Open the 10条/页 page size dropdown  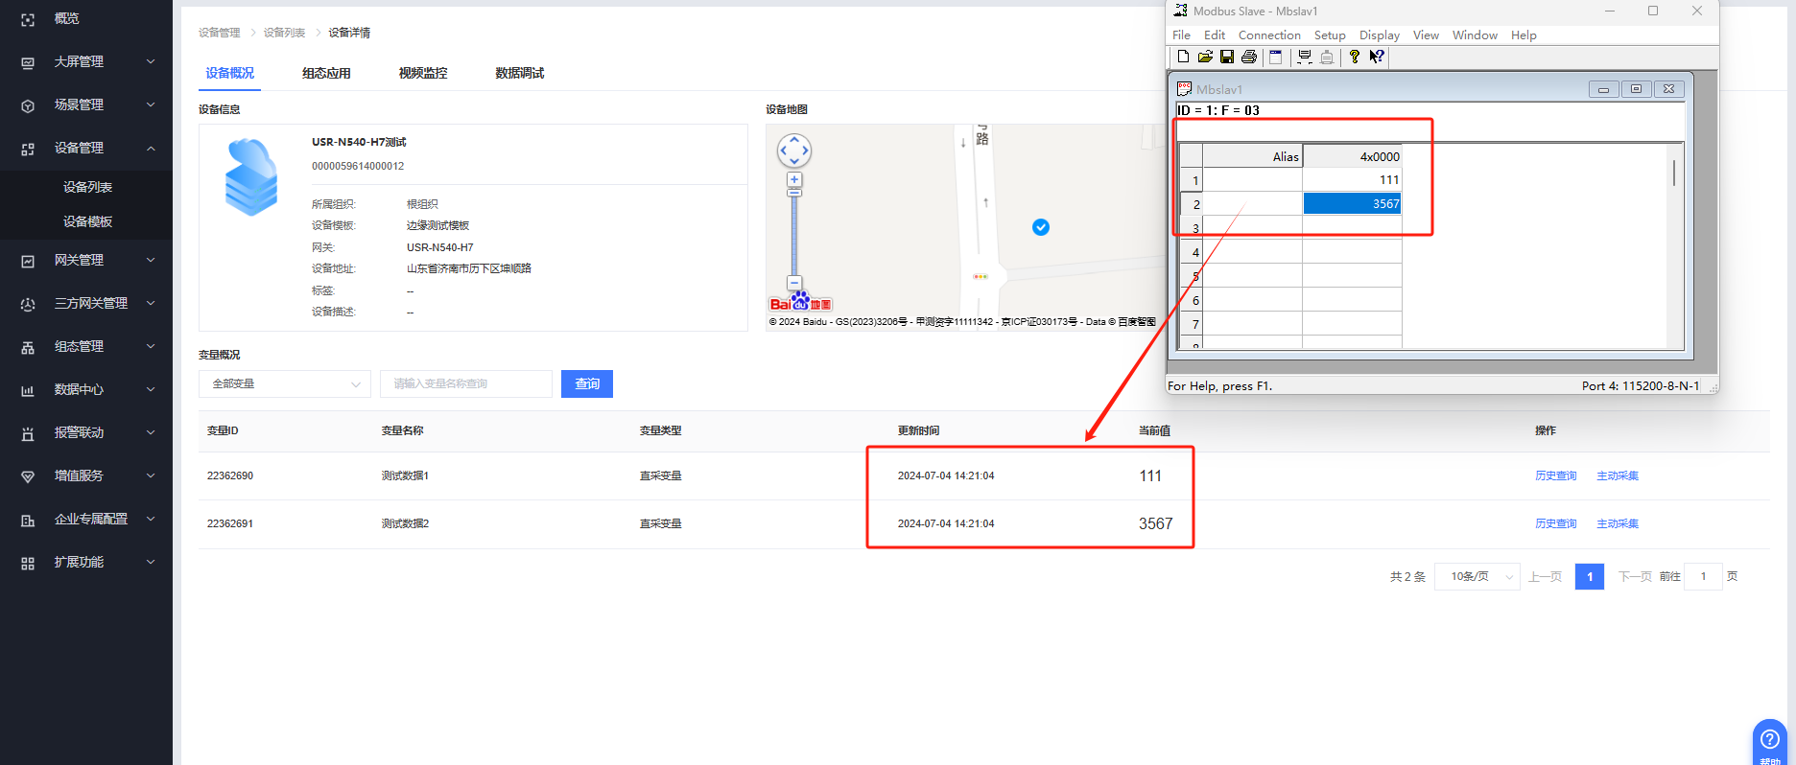click(1477, 576)
